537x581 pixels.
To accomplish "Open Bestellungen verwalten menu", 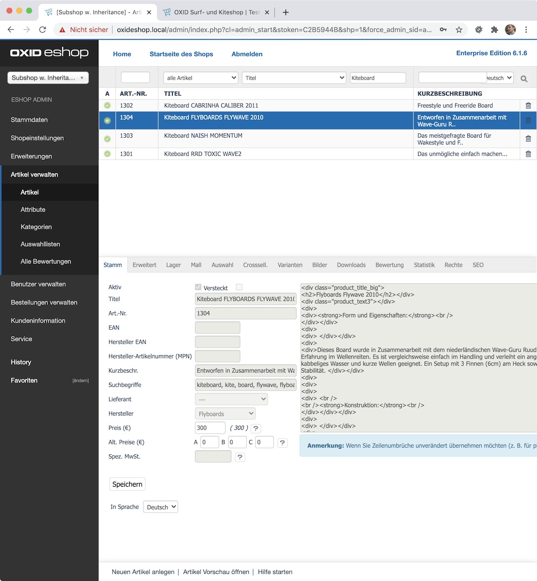I will [x=44, y=303].
